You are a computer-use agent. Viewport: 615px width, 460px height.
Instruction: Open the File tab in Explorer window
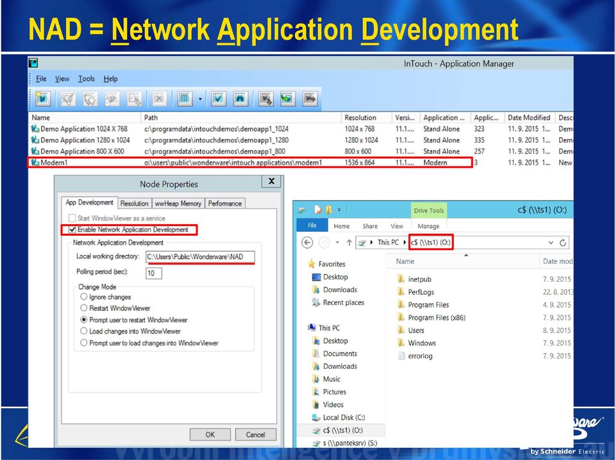312,226
